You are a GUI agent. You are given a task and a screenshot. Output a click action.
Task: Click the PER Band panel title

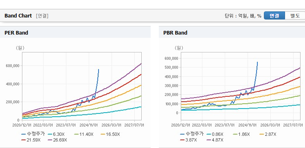point(16,33)
